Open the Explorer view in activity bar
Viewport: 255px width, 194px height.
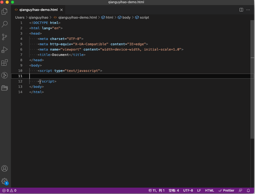[x=5, y=11]
